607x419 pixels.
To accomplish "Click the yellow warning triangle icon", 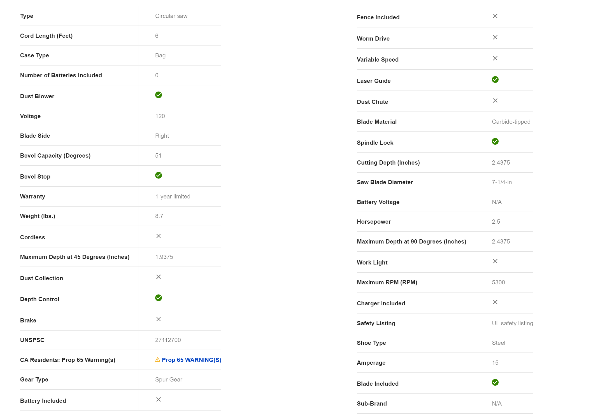I will click(158, 360).
